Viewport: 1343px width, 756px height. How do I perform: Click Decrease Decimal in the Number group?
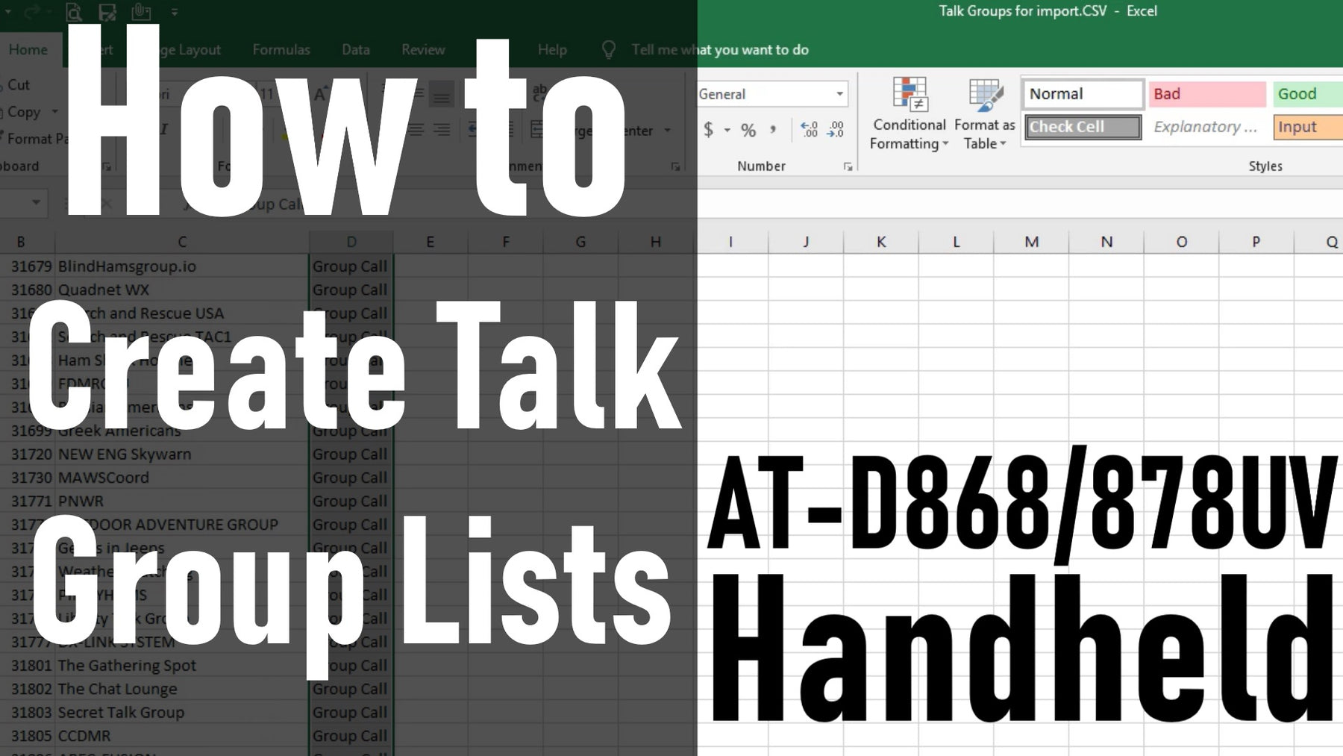pyautogui.click(x=836, y=130)
